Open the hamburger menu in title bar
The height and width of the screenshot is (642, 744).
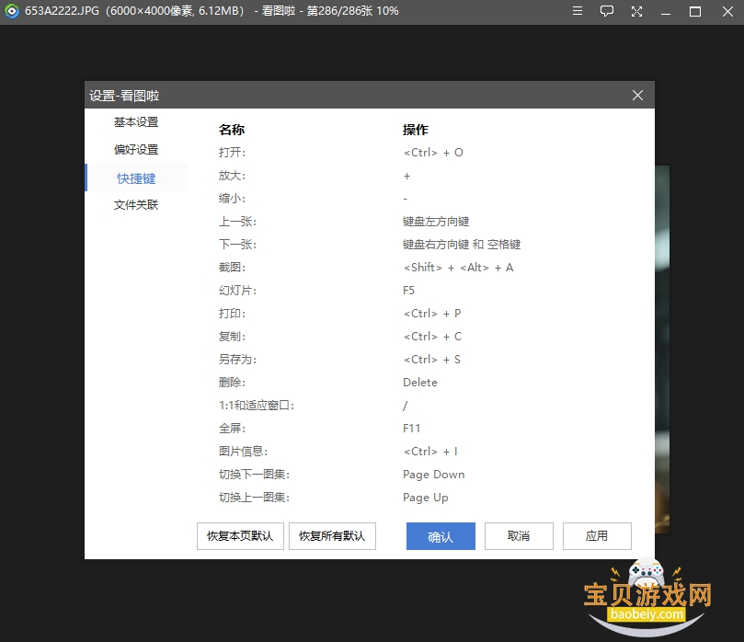[x=577, y=11]
